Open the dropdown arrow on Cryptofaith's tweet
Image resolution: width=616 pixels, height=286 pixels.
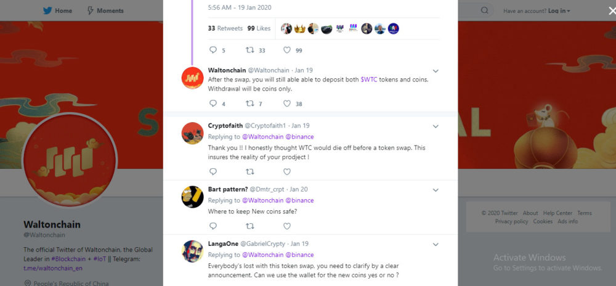(x=436, y=126)
